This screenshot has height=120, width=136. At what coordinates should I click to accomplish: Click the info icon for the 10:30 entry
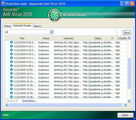(11, 85)
